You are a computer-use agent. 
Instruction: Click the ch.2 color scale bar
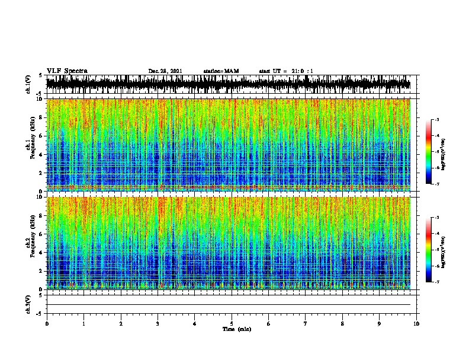[x=429, y=250]
